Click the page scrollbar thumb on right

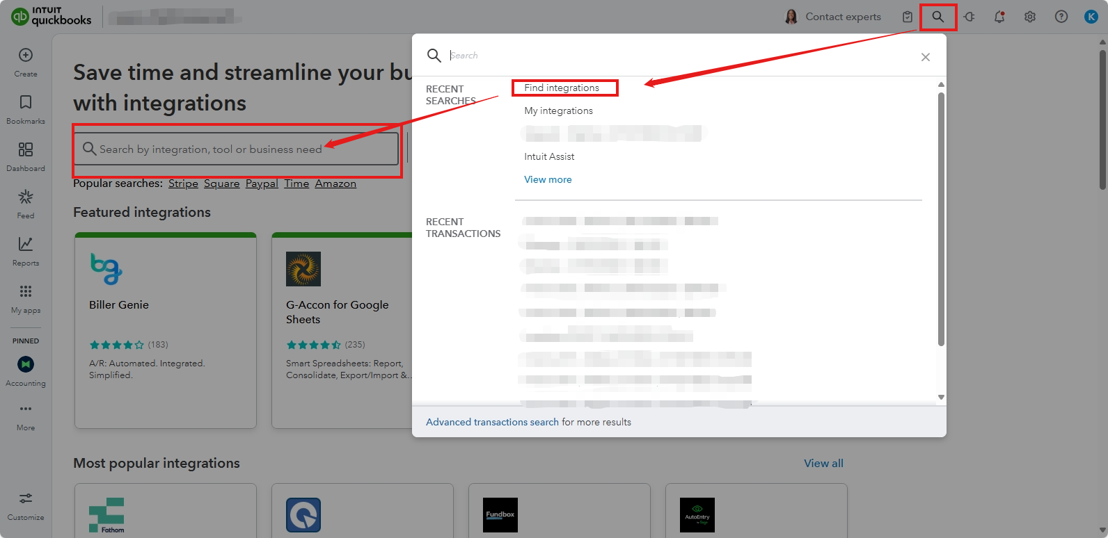(x=1102, y=118)
